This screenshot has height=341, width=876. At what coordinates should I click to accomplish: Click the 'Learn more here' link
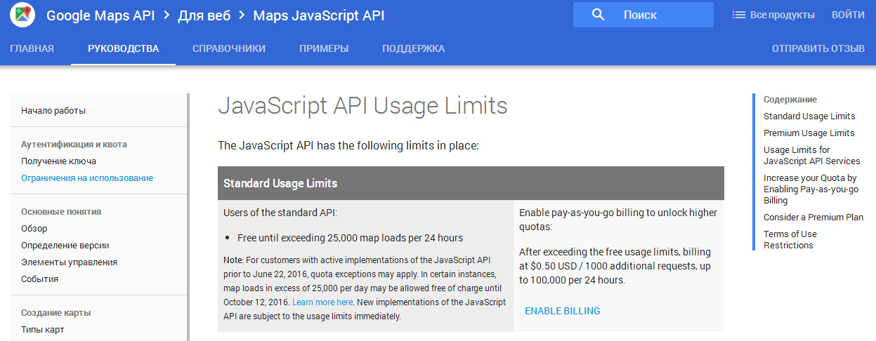click(x=322, y=302)
